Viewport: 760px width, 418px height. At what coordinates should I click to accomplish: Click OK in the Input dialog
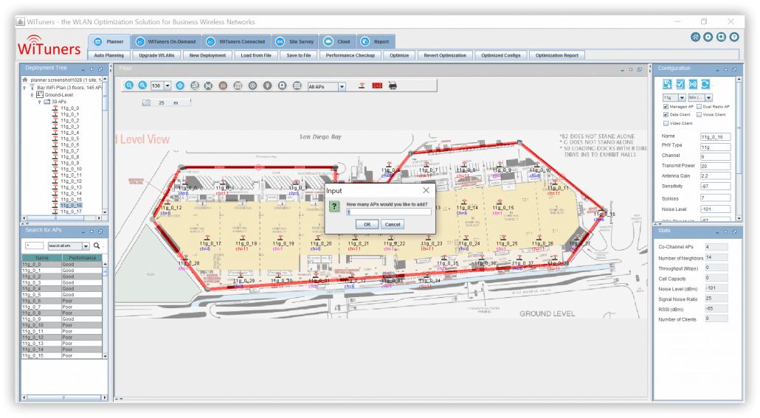[367, 224]
